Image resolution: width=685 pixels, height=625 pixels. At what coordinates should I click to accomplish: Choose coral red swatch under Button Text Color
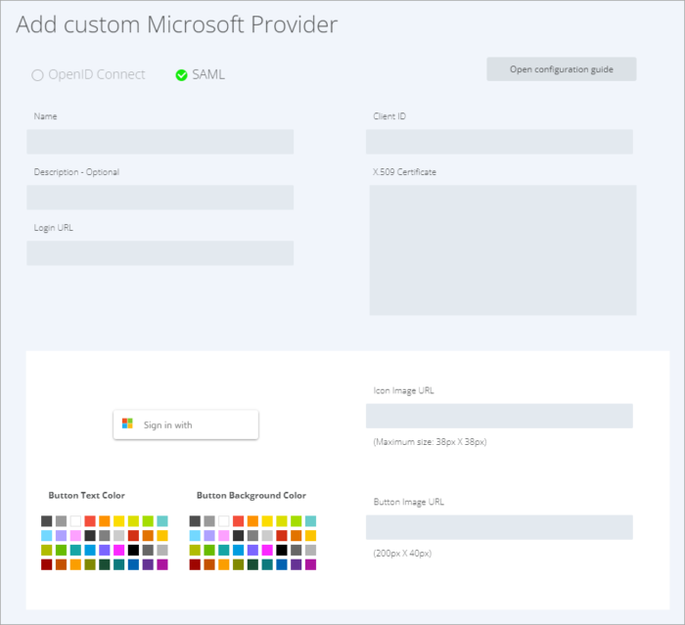coord(90,521)
